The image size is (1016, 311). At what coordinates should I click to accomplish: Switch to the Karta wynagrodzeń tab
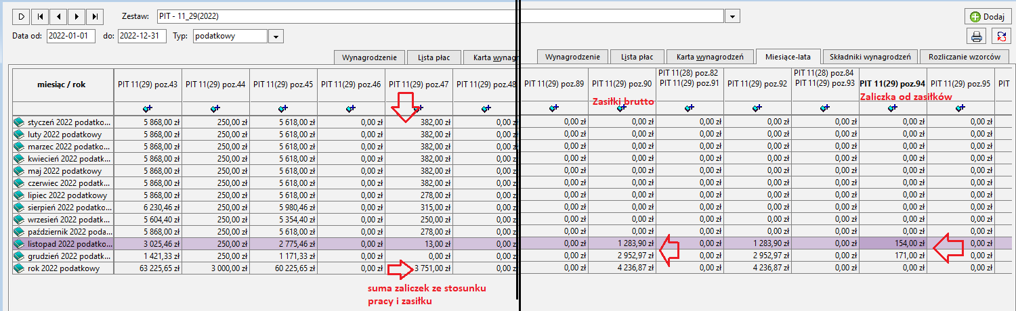(710, 57)
